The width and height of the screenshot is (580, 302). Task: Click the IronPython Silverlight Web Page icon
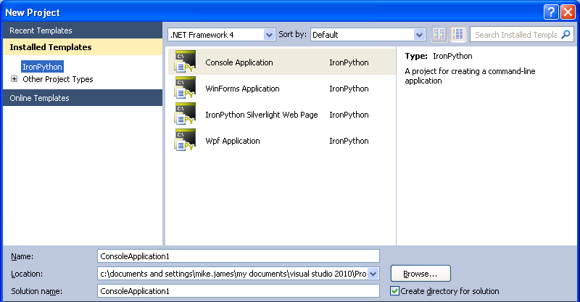(x=185, y=114)
